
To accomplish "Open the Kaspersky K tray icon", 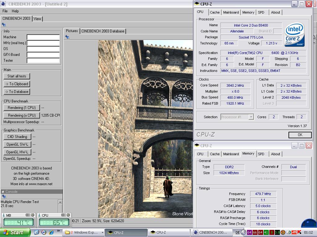I will coord(299,232).
